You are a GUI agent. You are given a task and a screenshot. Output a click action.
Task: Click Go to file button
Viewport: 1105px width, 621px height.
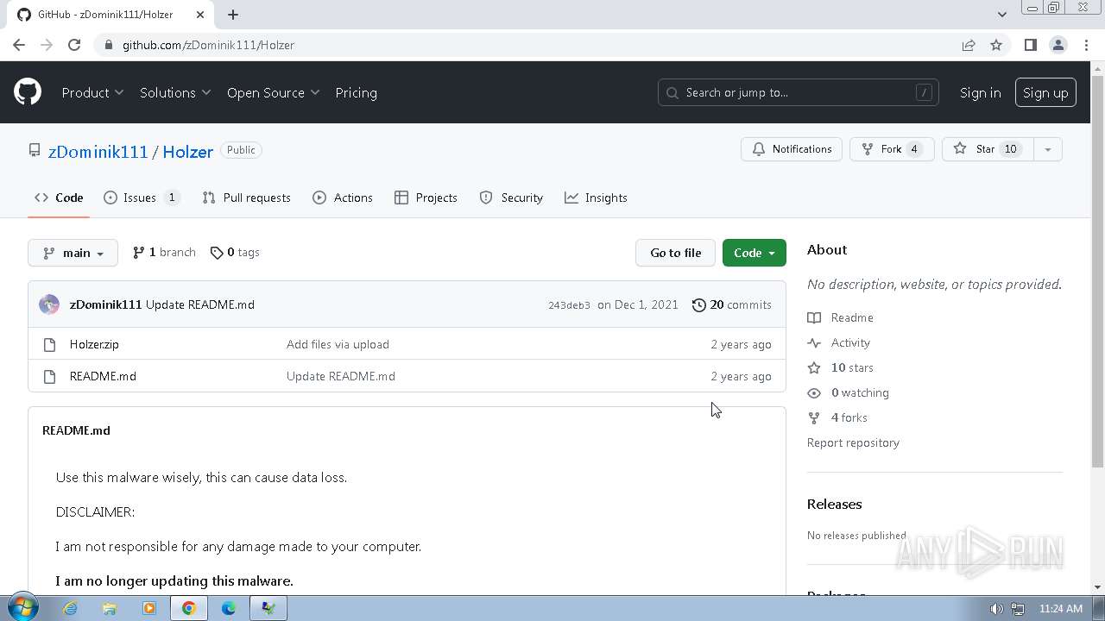676,253
